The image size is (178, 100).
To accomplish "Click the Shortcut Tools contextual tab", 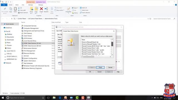I will [x=31, y=2].
